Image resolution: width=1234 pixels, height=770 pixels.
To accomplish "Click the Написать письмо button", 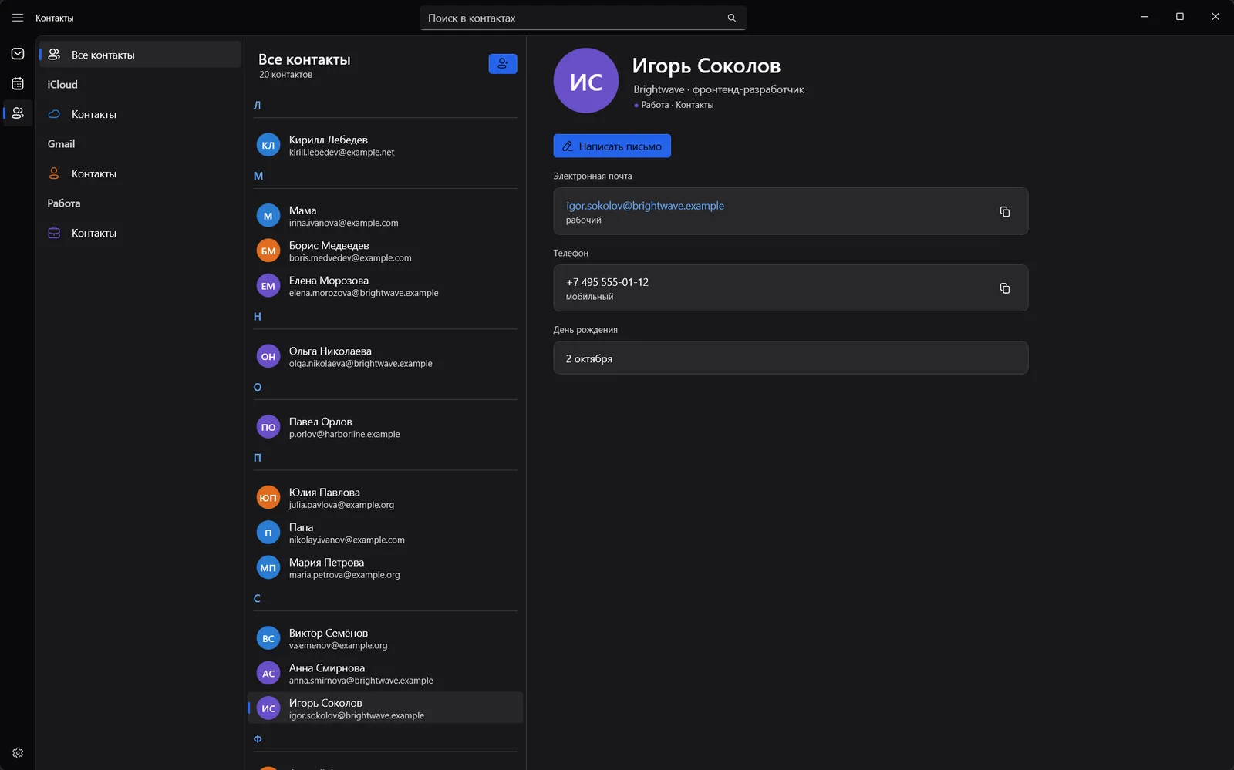I will coord(612,146).
